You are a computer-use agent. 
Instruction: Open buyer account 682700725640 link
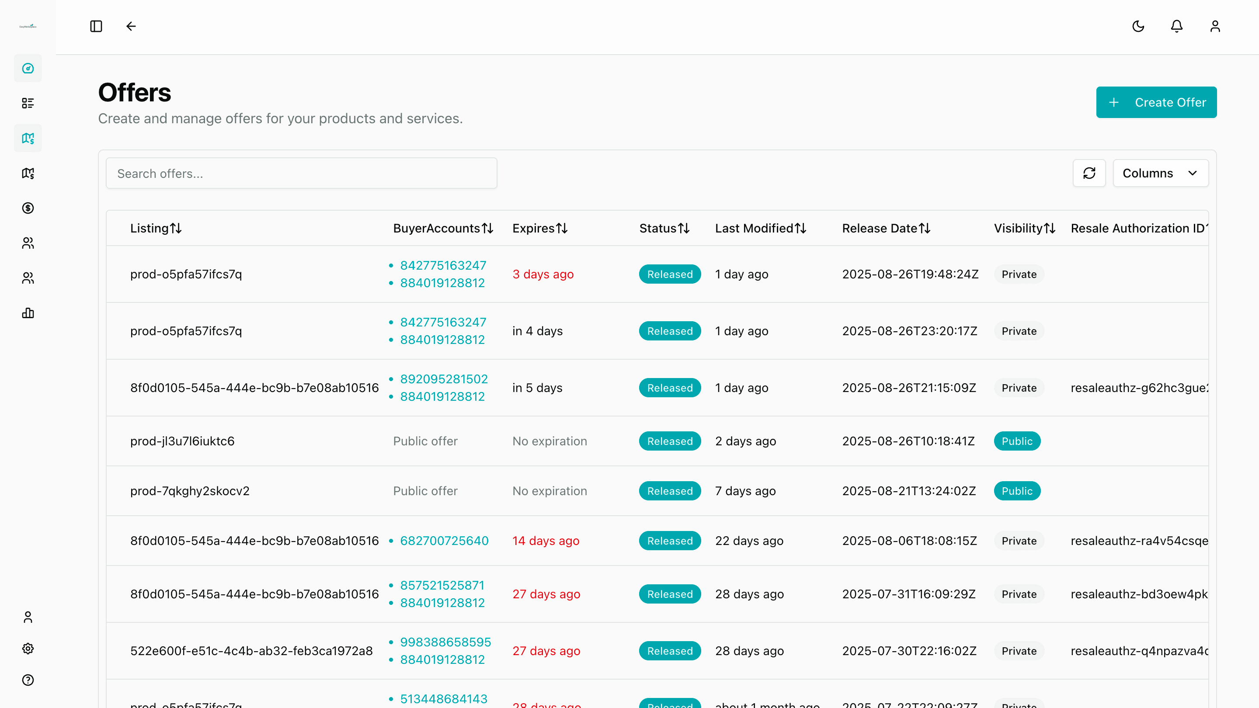pyautogui.click(x=444, y=541)
